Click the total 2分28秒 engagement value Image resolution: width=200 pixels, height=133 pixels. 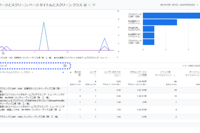(x=142, y=81)
